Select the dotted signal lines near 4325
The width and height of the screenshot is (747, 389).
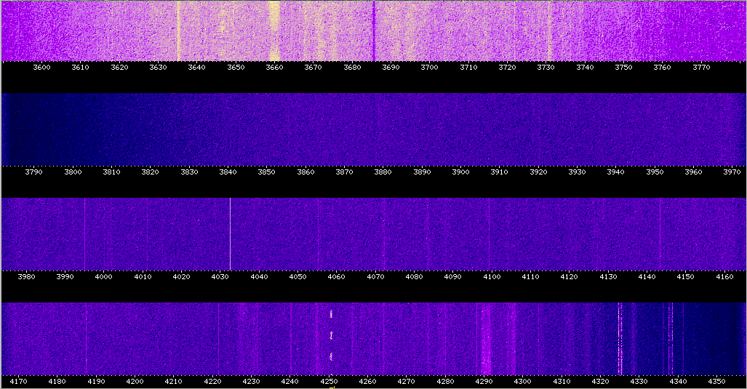620,339
